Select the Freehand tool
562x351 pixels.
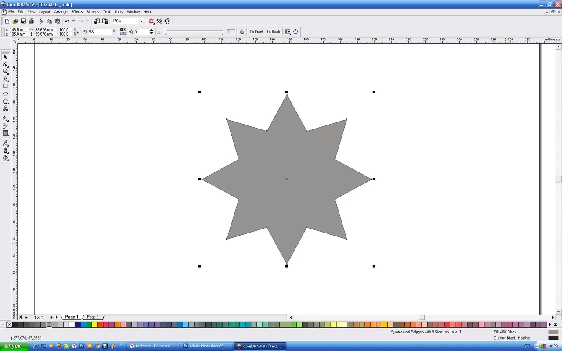[6, 79]
